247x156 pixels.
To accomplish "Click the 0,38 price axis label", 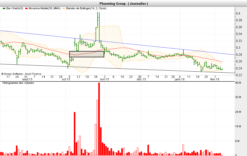I will [239, 20].
